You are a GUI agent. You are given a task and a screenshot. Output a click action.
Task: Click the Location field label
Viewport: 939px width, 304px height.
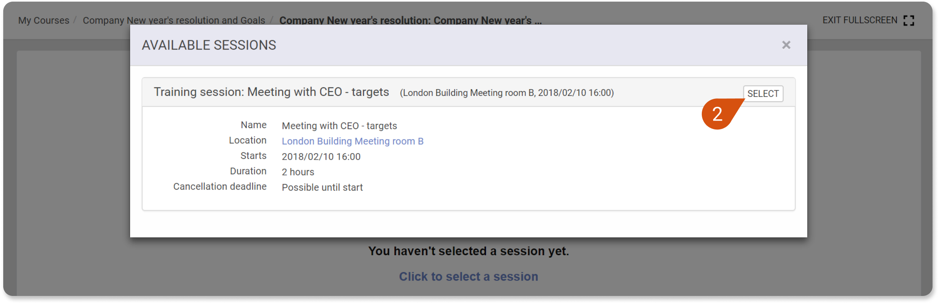pos(248,140)
